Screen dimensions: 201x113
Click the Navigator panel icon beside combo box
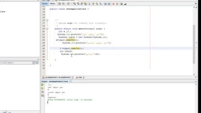coord(37,63)
